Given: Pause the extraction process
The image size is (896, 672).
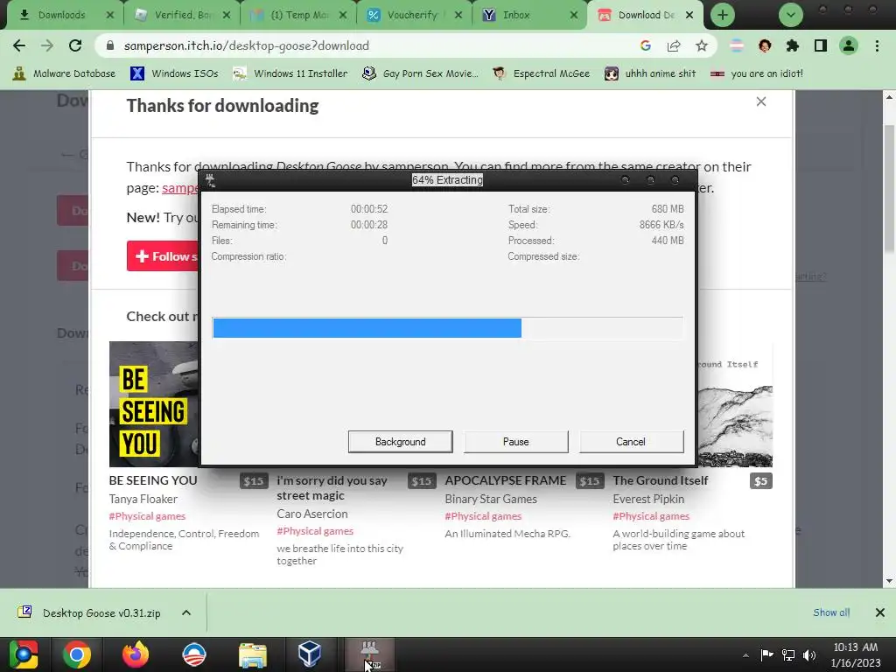Looking at the screenshot, I should click(515, 442).
